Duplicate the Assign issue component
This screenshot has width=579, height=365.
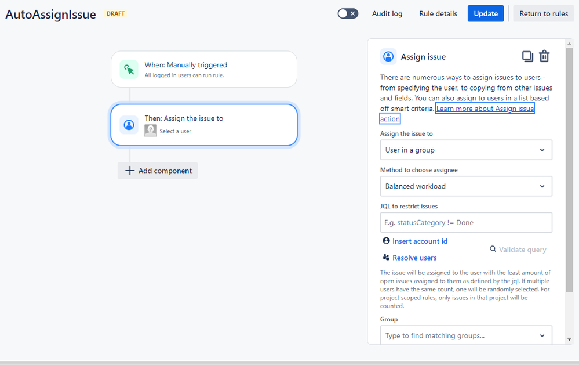click(527, 56)
